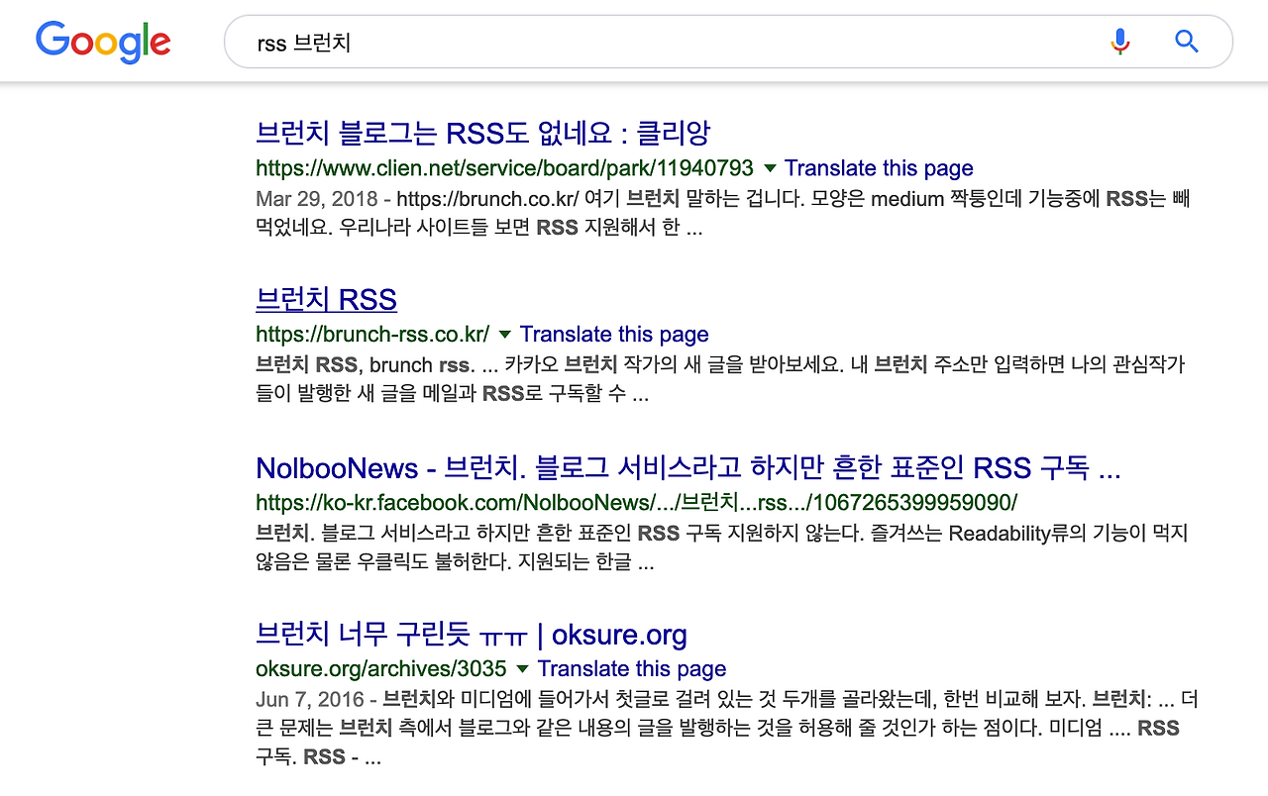
Task: Expand the dropdown arrow beside the clien.net URL
Action: pyautogui.click(x=770, y=168)
